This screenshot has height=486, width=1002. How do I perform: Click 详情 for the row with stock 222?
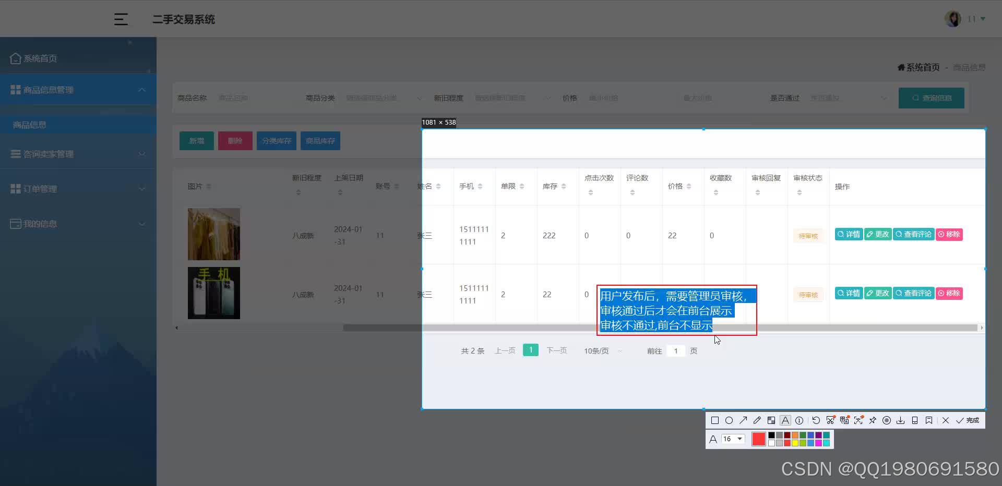849,234
